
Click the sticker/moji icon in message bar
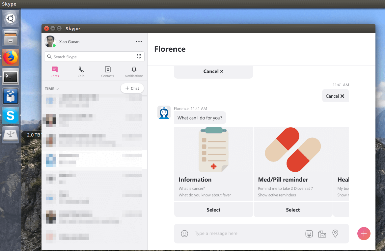pyautogui.click(x=309, y=234)
